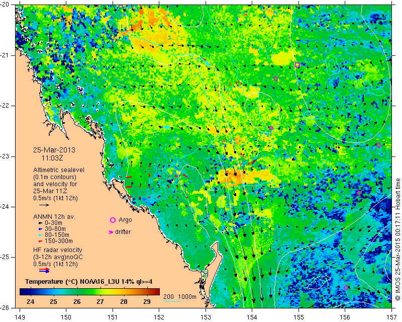This screenshot has height=322, width=402.
Task: Click the '-23' latitude axis label
Action: pyautogui.click(x=5, y=156)
